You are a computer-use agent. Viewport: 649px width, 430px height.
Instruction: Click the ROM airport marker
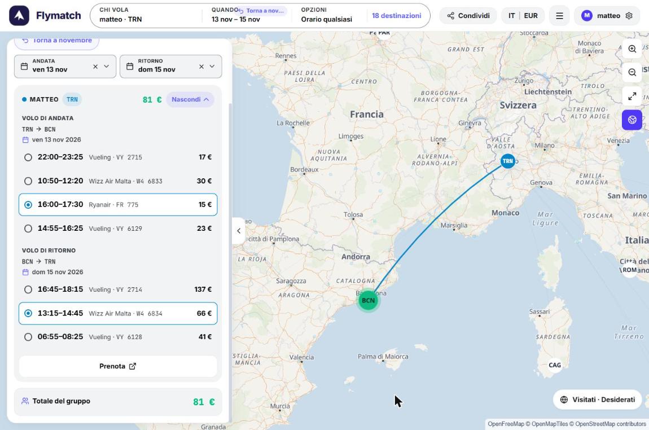[x=630, y=270]
